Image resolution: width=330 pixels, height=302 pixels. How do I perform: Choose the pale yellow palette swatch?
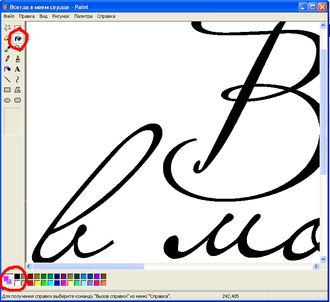[x=70, y=283]
